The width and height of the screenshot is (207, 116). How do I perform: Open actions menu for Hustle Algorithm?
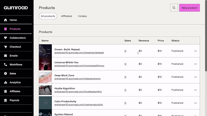[x=196, y=90]
